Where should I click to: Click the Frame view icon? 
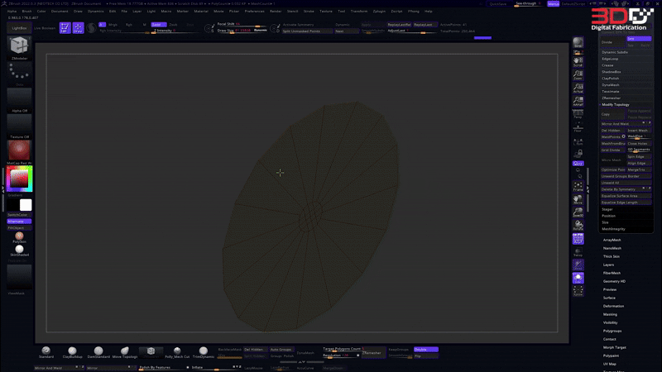tap(578, 185)
